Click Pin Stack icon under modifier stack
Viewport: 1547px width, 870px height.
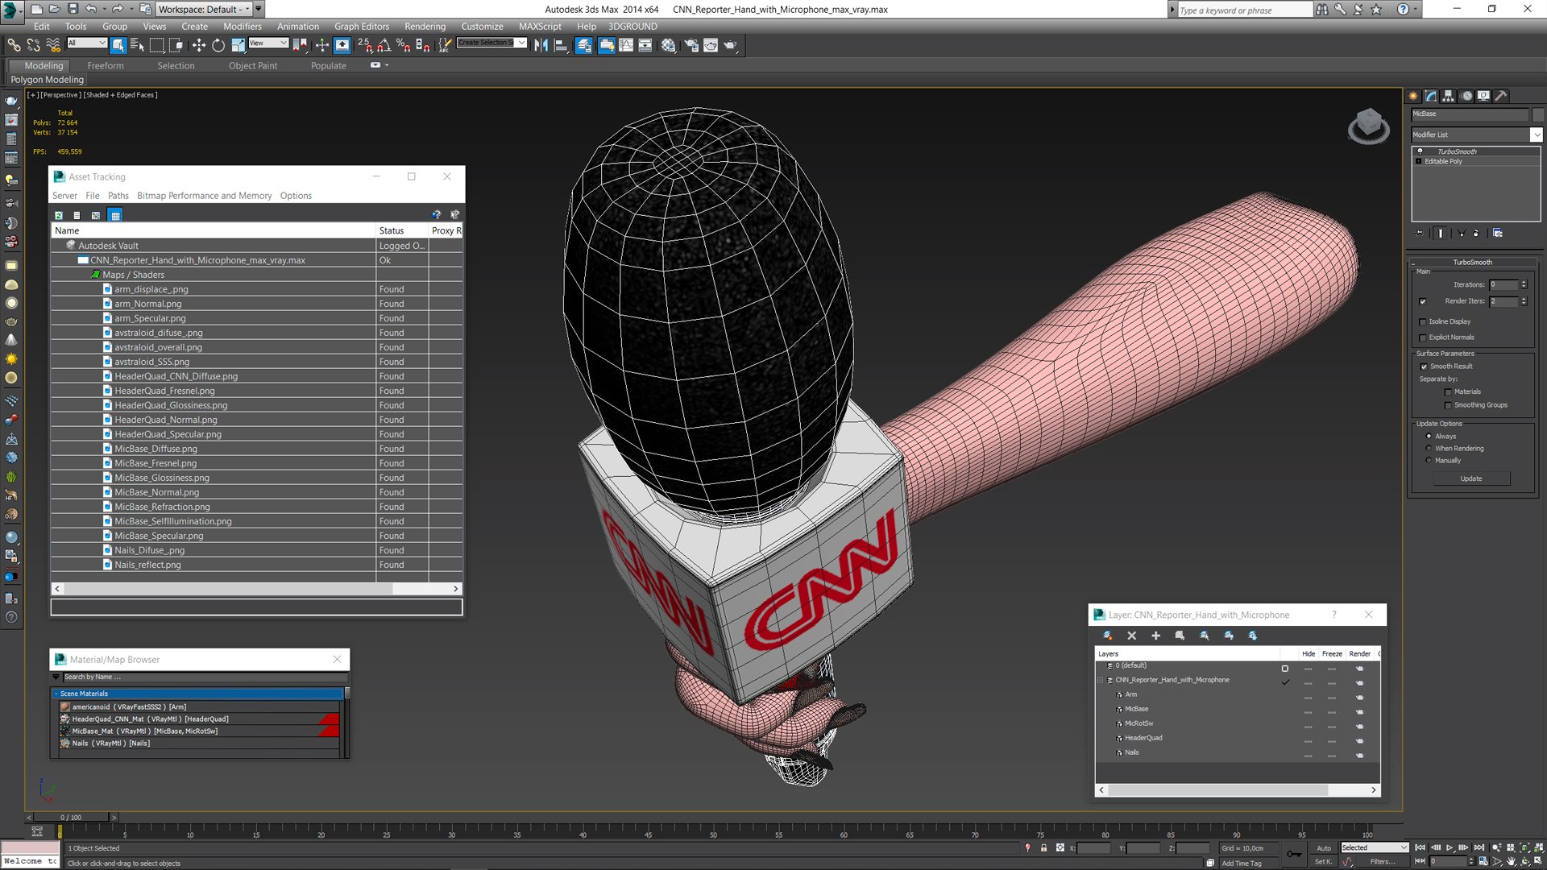(1420, 233)
